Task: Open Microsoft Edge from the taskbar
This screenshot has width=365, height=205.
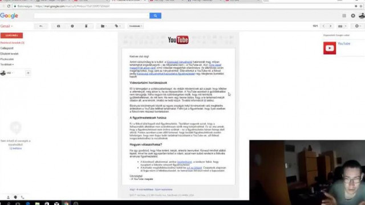Action: [28, 203]
